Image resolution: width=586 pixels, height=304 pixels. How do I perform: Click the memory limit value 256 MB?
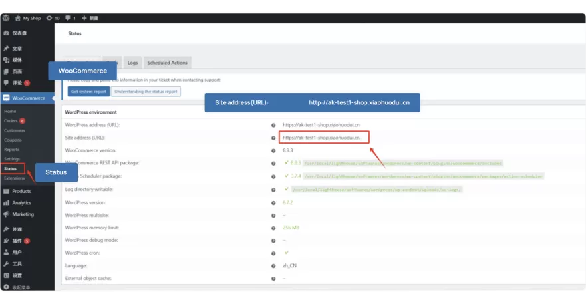pos(291,228)
